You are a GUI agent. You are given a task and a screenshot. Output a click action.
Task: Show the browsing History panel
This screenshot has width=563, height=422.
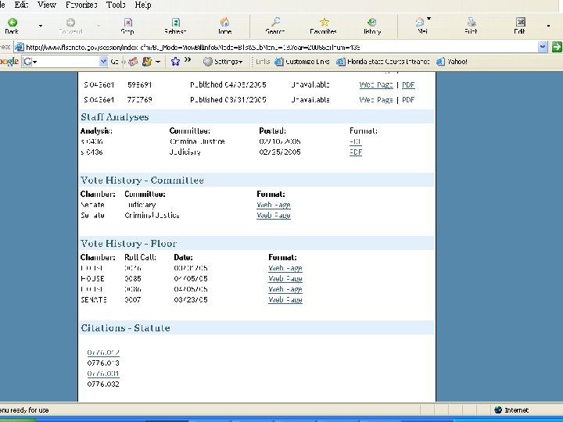tap(372, 25)
